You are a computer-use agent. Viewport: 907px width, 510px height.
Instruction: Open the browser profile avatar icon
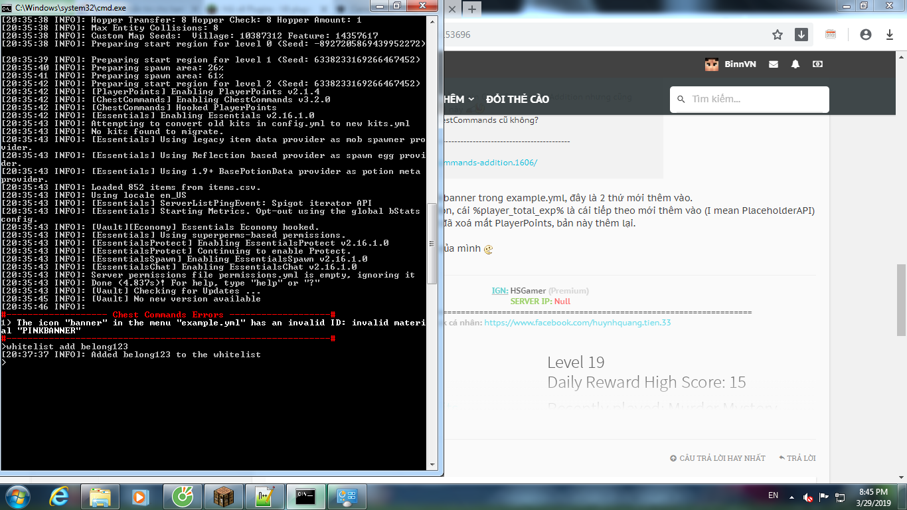coord(865,35)
